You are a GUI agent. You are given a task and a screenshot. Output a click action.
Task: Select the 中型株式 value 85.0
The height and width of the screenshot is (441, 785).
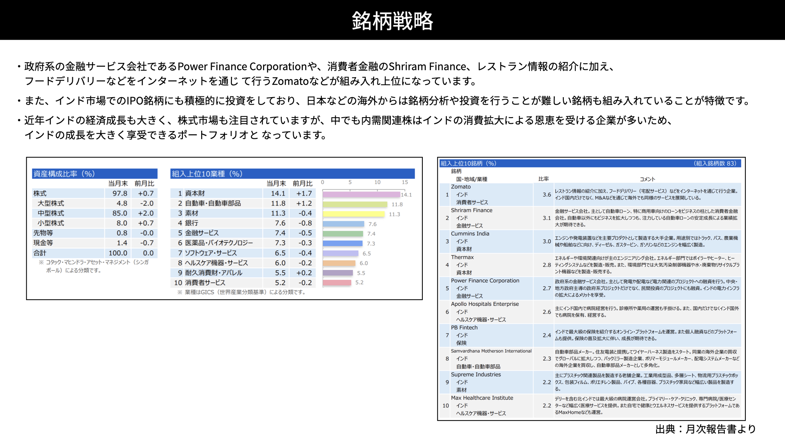(120, 213)
